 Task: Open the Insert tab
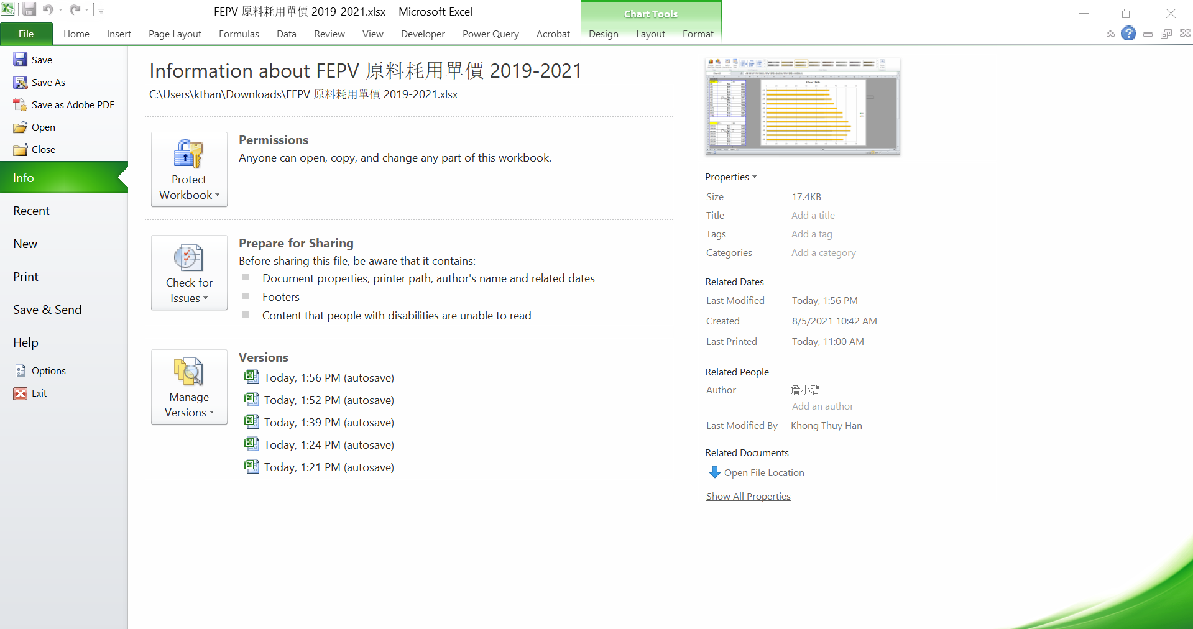point(119,34)
